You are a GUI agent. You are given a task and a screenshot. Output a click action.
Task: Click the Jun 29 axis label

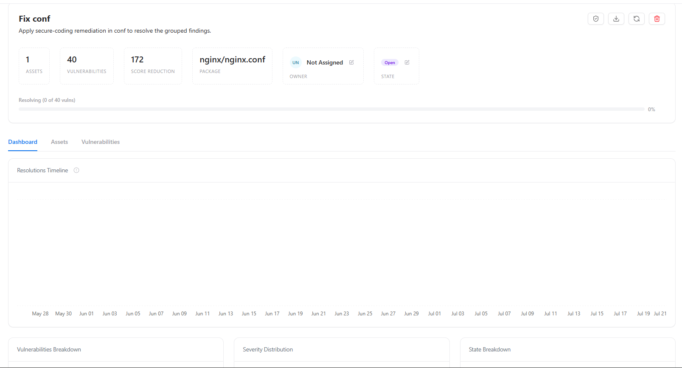click(x=411, y=314)
